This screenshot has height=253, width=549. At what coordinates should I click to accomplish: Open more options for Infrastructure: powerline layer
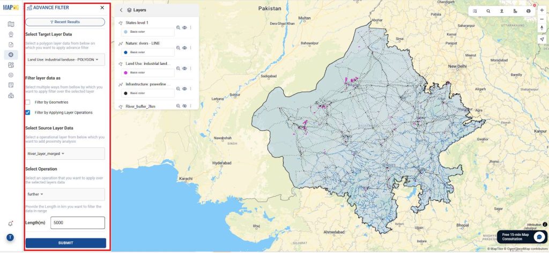[191, 89]
